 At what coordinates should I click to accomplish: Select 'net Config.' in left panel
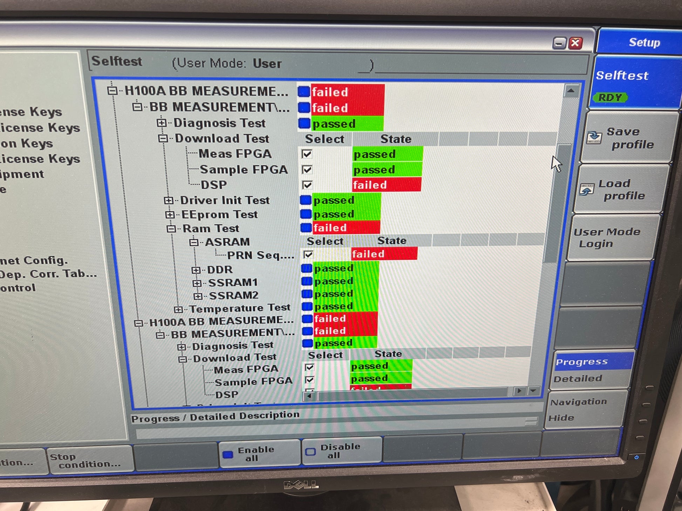[x=34, y=260]
